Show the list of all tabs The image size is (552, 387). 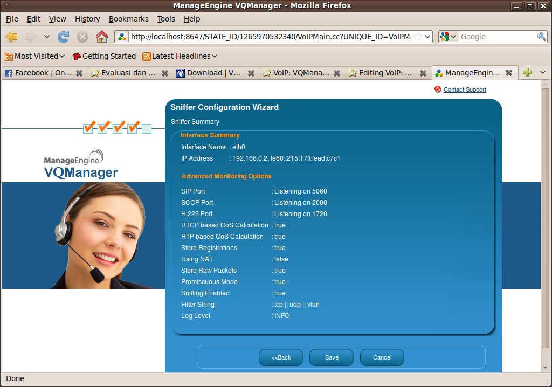tap(542, 73)
